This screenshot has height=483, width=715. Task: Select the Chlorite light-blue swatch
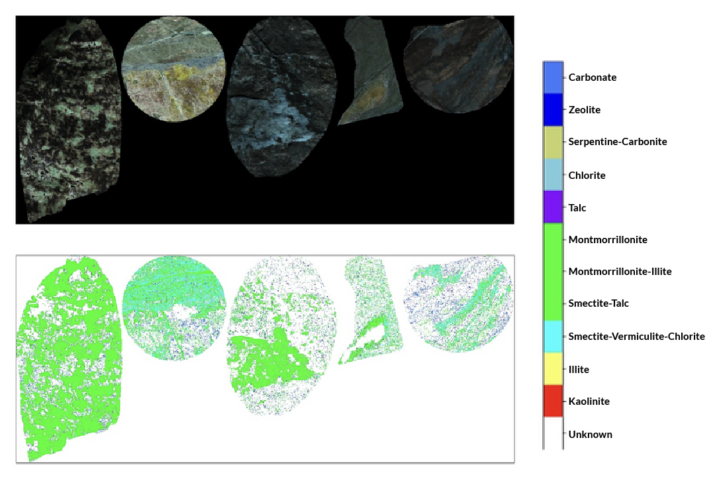coord(553,175)
